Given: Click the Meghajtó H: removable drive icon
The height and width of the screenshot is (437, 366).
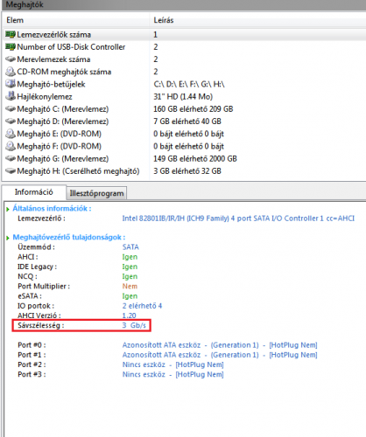Looking at the screenshot, I should 11,171.
